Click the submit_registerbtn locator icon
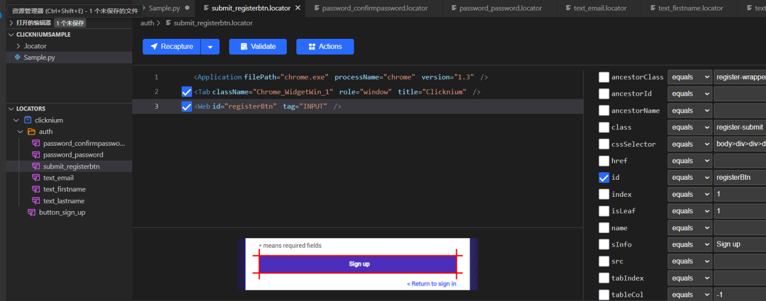766x301 pixels. click(x=36, y=166)
